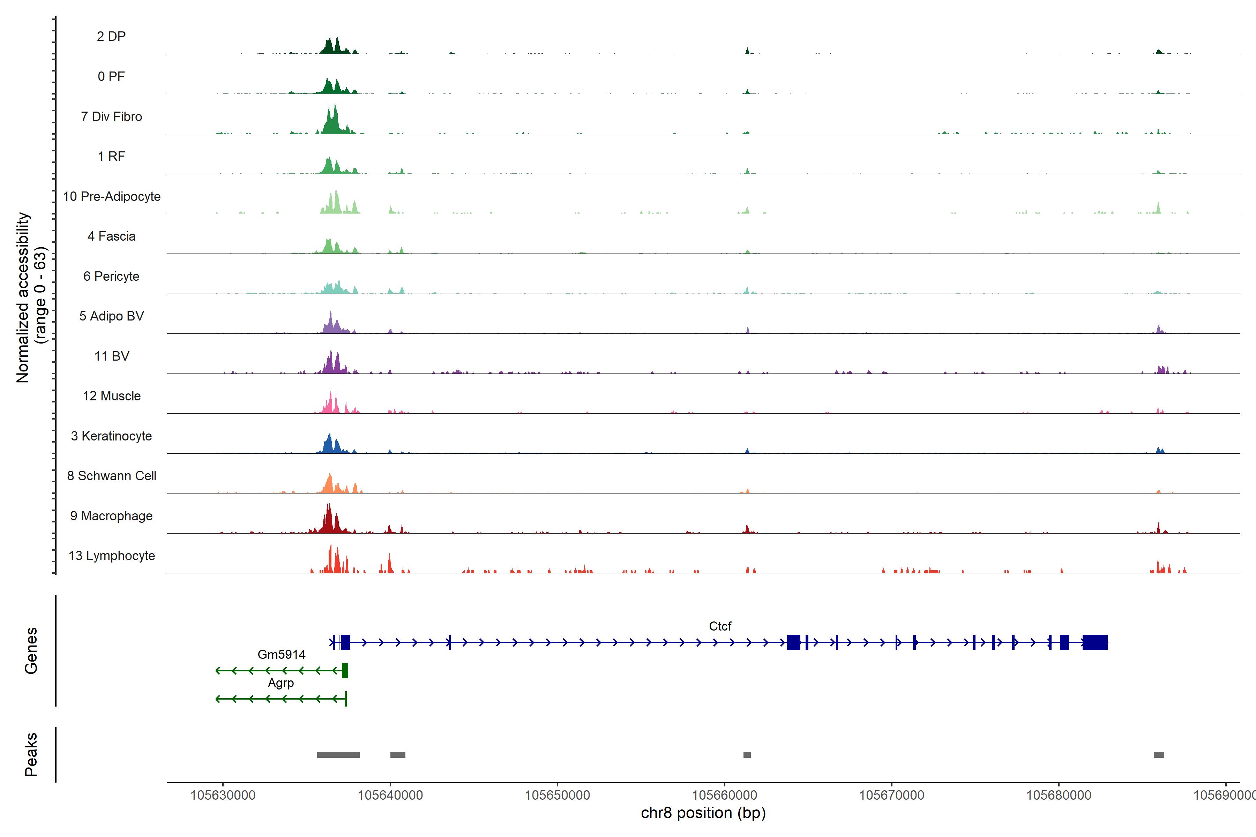Click the last large Ctcf exon block
This screenshot has height=837, width=1256.
[1095, 642]
